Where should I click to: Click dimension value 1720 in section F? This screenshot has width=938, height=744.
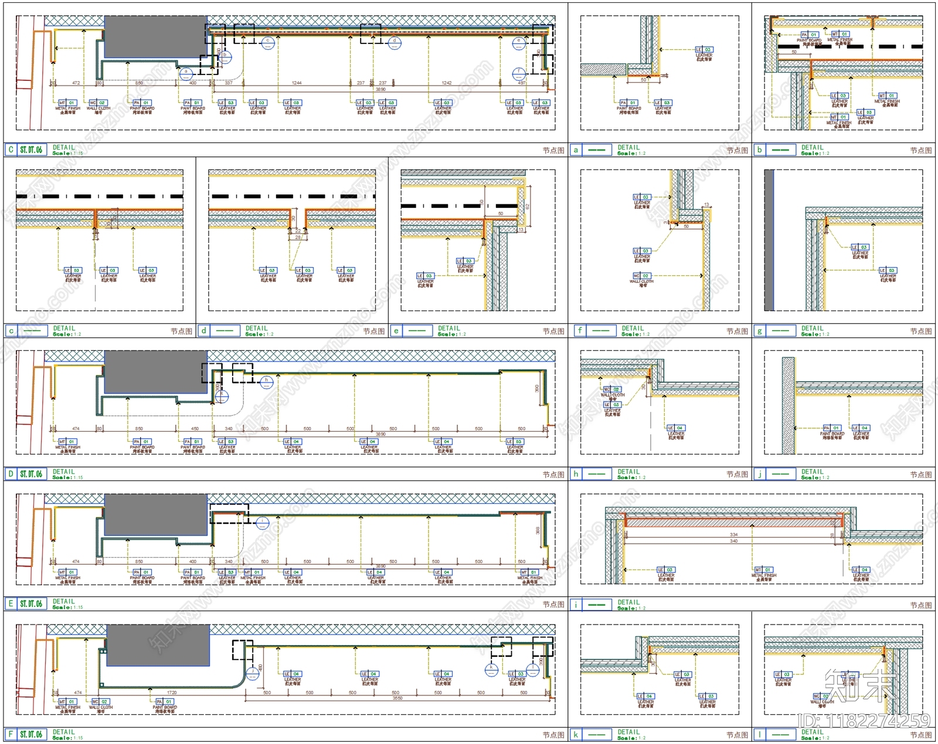[x=172, y=692]
